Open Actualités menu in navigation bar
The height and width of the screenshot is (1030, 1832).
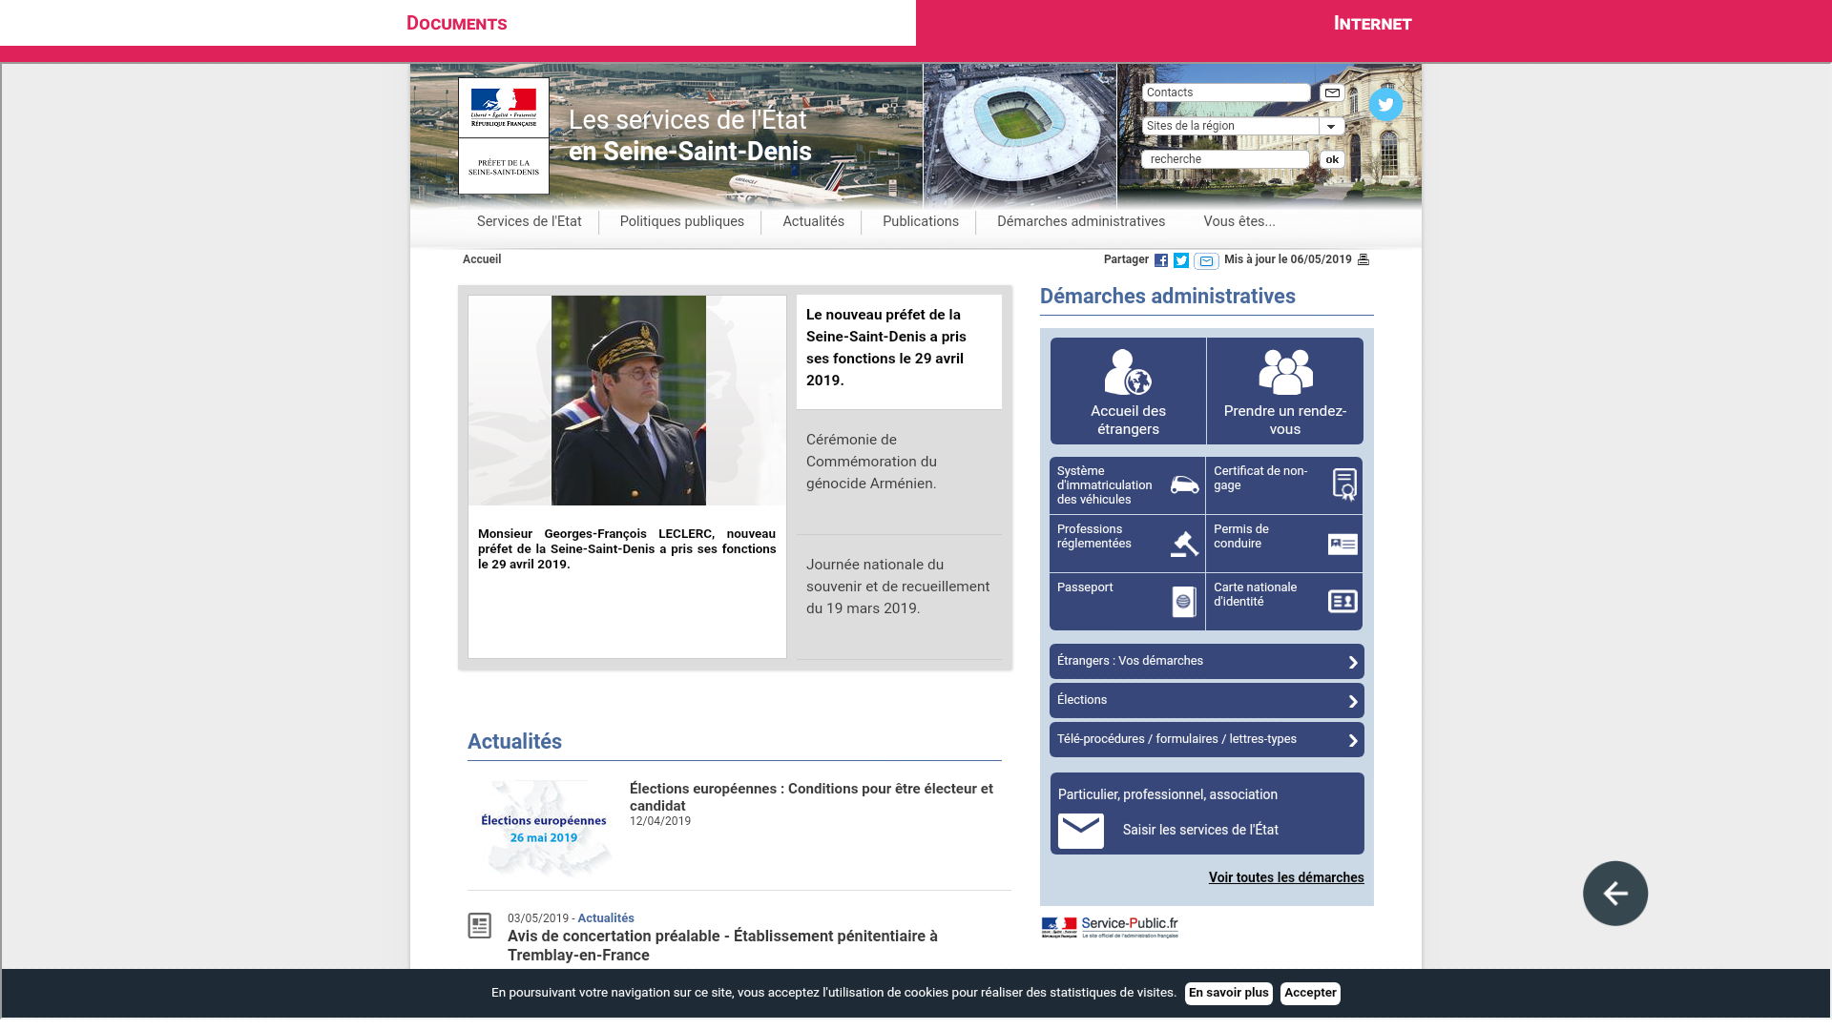point(814,221)
